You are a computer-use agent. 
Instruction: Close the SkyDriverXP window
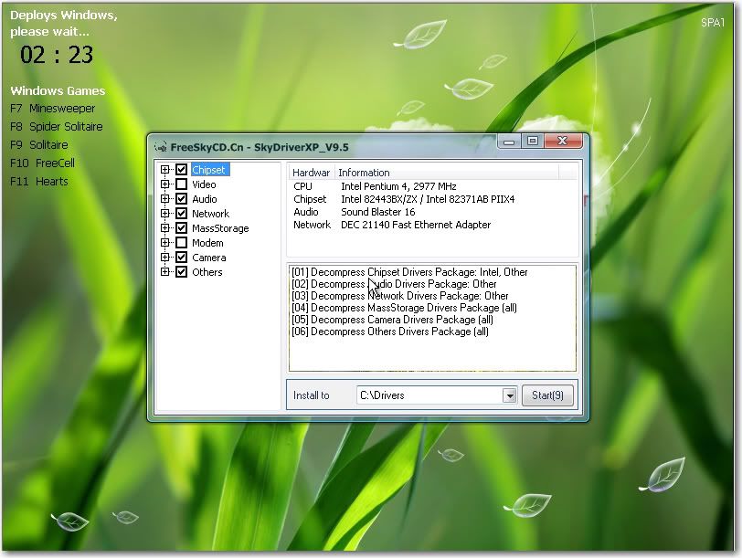click(563, 141)
